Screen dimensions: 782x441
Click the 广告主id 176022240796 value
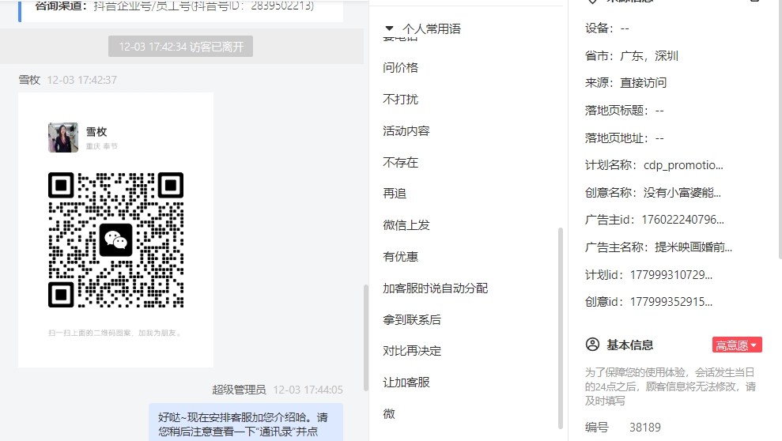tap(682, 220)
